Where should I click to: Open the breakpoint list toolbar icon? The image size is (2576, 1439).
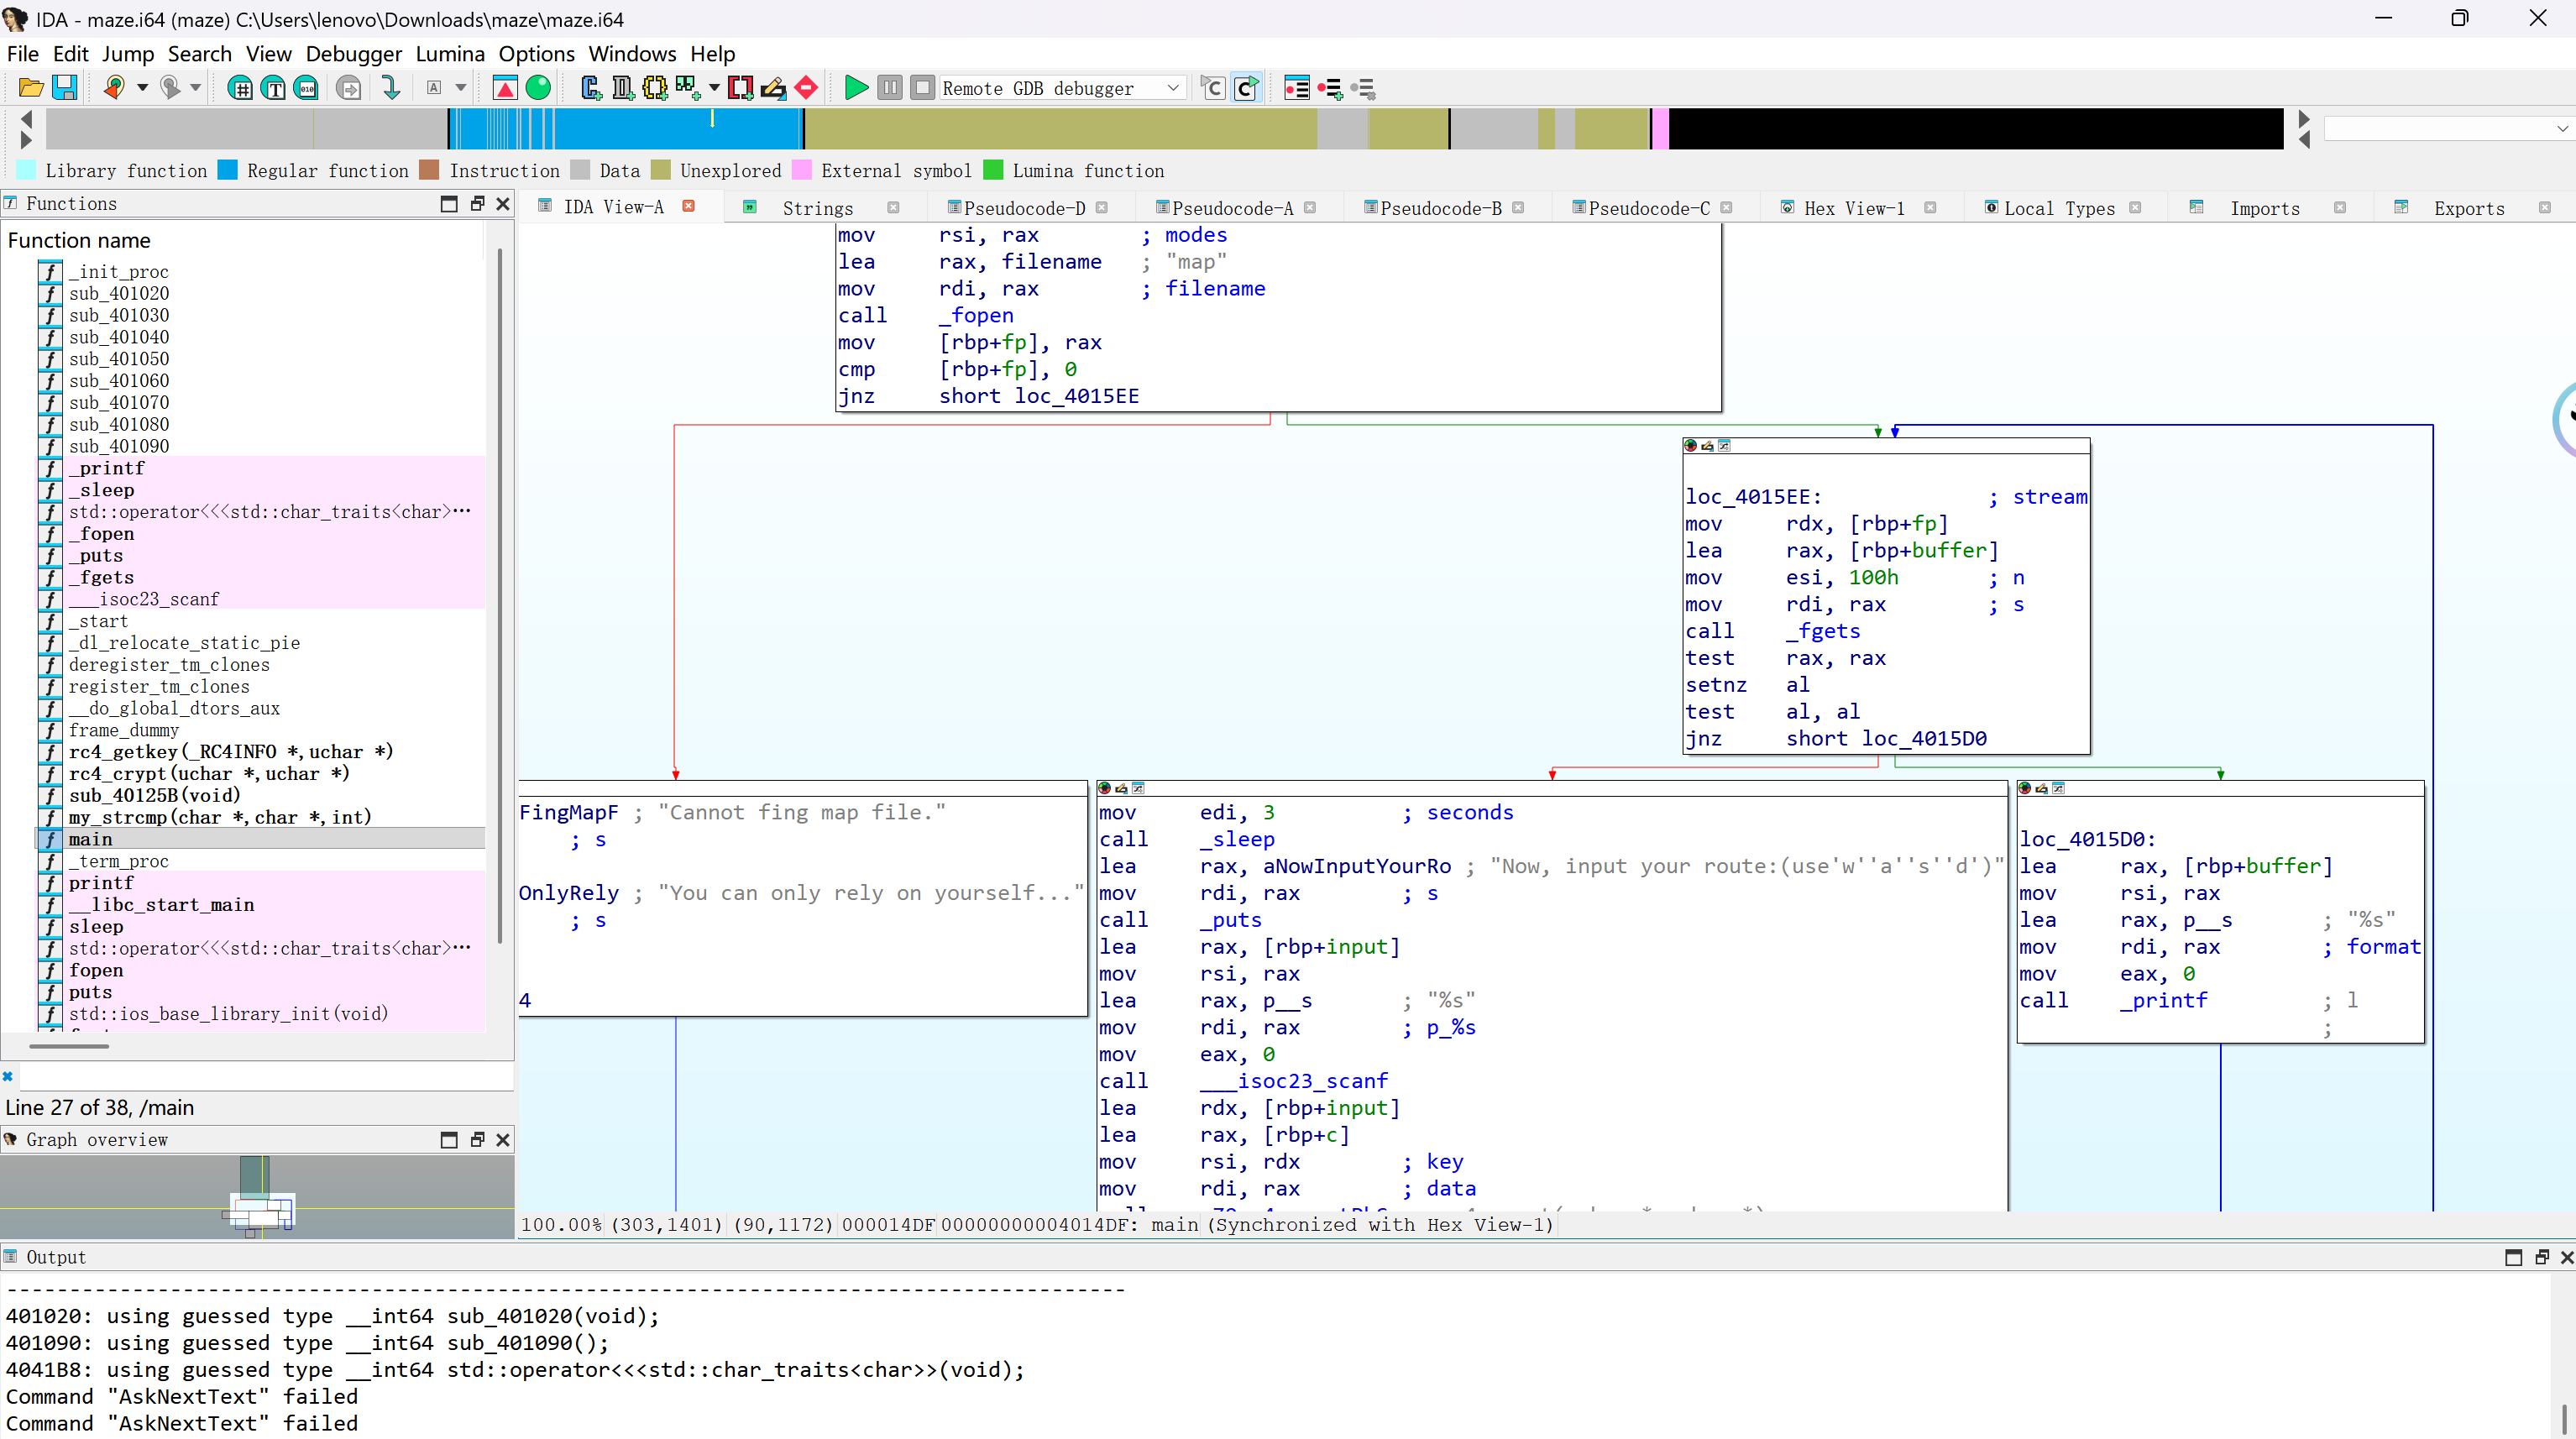point(1296,88)
